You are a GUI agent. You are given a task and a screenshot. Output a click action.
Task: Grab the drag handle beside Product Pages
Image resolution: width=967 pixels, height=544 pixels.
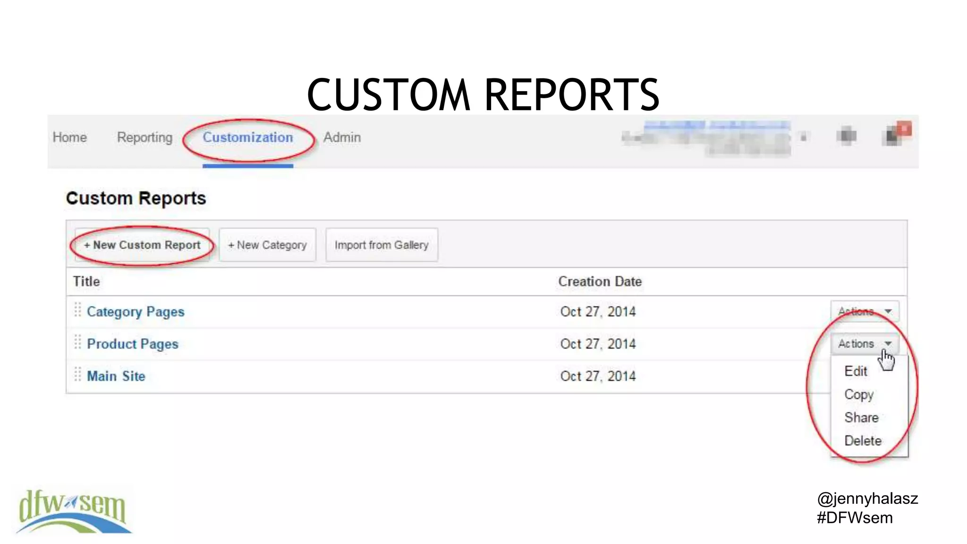(x=78, y=342)
